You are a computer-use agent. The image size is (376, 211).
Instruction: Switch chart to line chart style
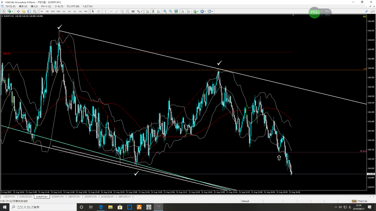pyautogui.click(x=159, y=11)
